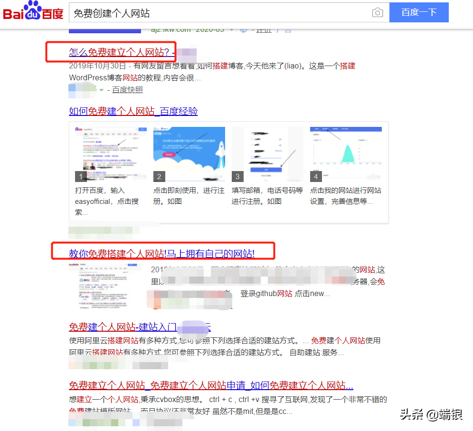
Task: Expand dropdown arrow beside 百度快照
Action: point(101,90)
